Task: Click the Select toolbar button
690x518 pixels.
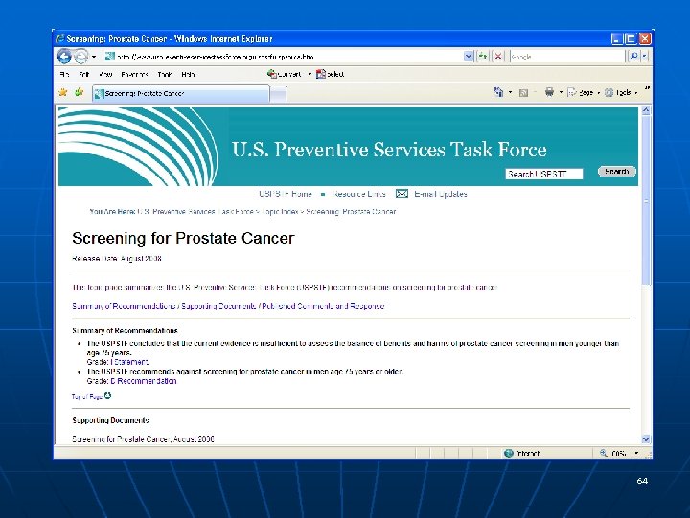Action: [330, 74]
